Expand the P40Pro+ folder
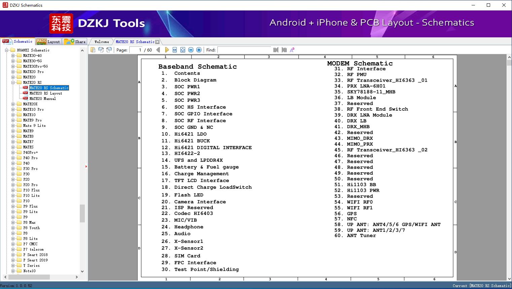This screenshot has height=289, width=512. click(x=13, y=152)
